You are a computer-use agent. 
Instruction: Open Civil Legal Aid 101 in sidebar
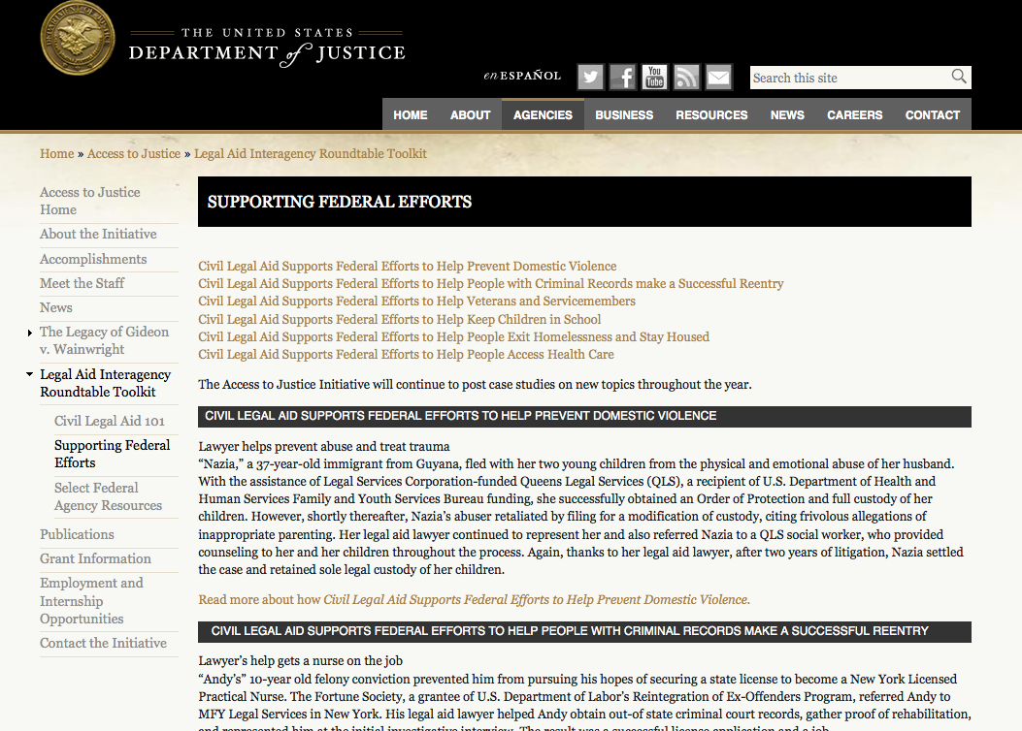click(110, 421)
